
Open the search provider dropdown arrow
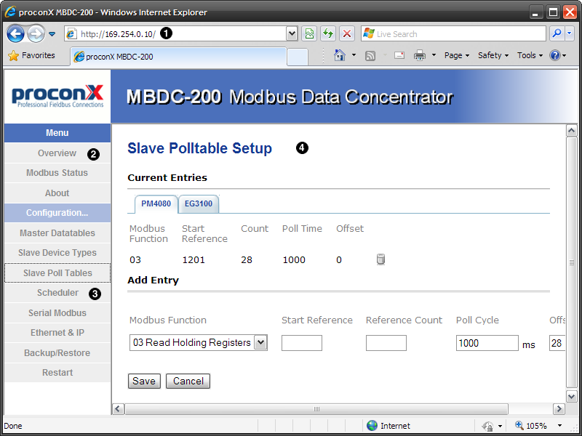tap(570, 33)
